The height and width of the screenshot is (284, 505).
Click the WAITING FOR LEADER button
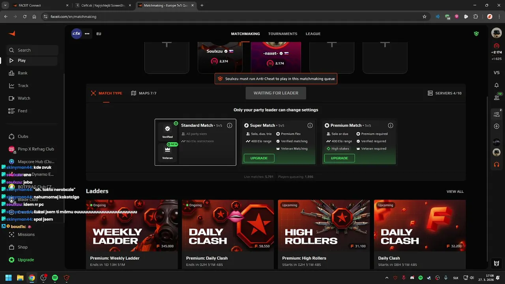coord(276,93)
